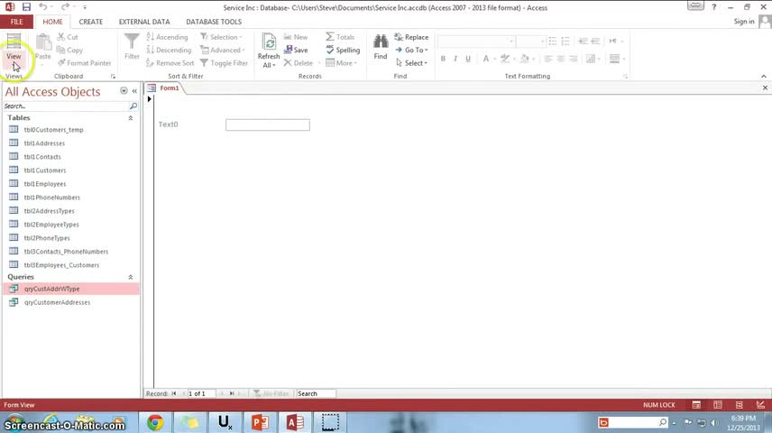Click Toggle Filter

(x=224, y=63)
